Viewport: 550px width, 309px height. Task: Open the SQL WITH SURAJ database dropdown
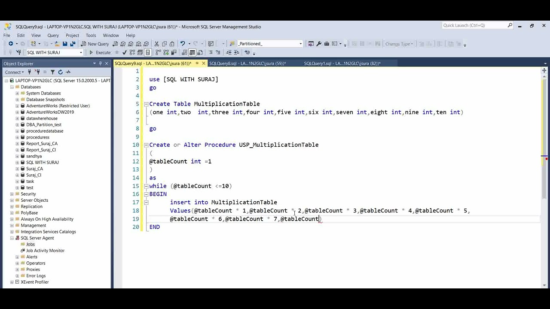point(80,52)
